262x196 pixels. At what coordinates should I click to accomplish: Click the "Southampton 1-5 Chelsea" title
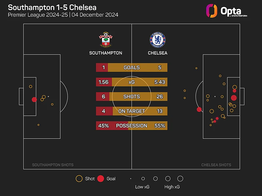52,7
